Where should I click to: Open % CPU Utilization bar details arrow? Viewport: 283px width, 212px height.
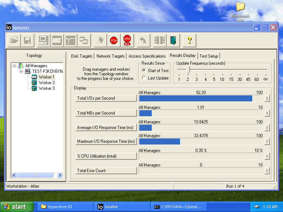pos(267,156)
